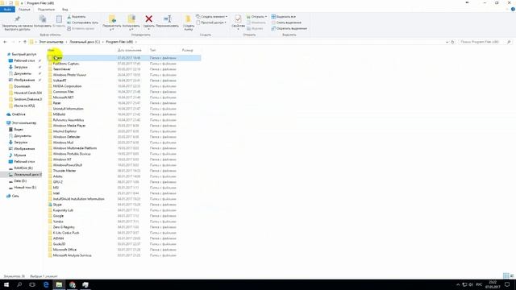Expand the address bar history dropdown
This screenshot has height=290, width=516.
point(447,42)
